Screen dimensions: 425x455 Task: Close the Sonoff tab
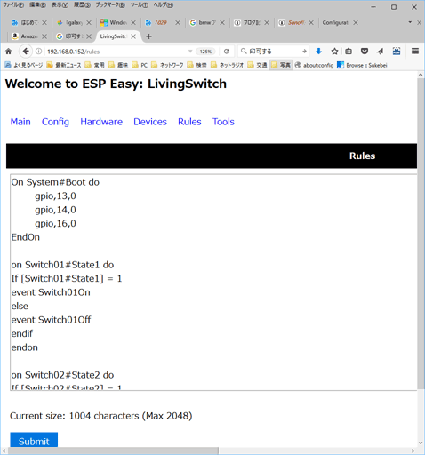click(x=311, y=22)
